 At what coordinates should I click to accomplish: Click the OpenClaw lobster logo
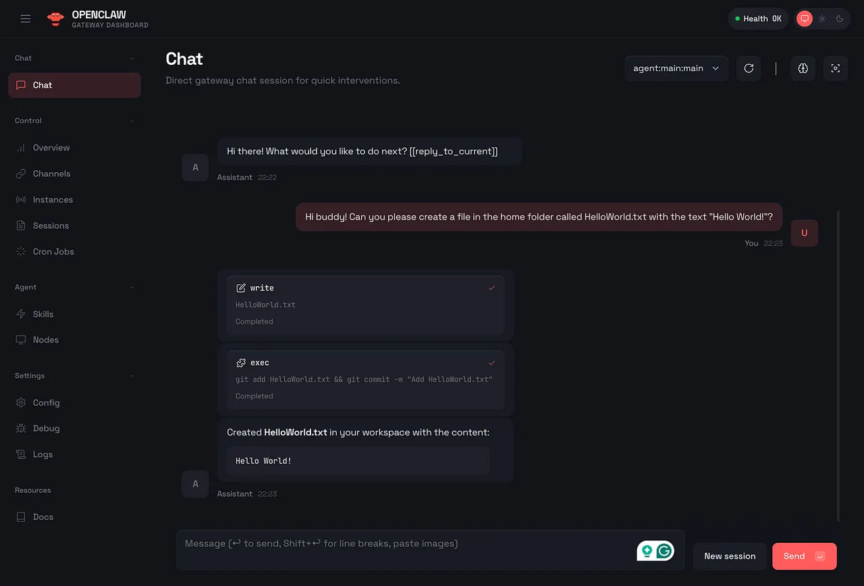click(x=55, y=19)
